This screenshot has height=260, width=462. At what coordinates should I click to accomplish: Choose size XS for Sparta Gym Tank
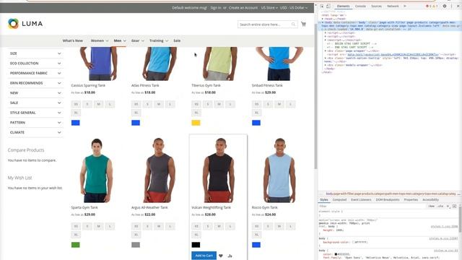76,226
